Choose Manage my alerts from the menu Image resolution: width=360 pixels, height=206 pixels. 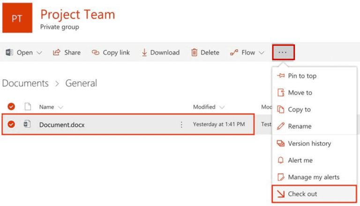(315, 177)
